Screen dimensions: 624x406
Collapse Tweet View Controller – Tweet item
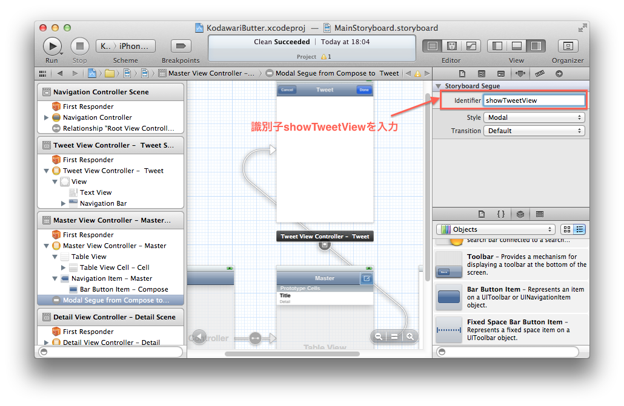coord(46,171)
